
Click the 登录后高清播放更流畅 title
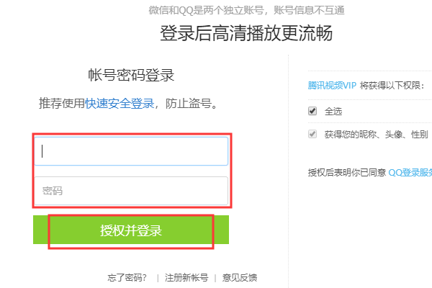coord(246,34)
